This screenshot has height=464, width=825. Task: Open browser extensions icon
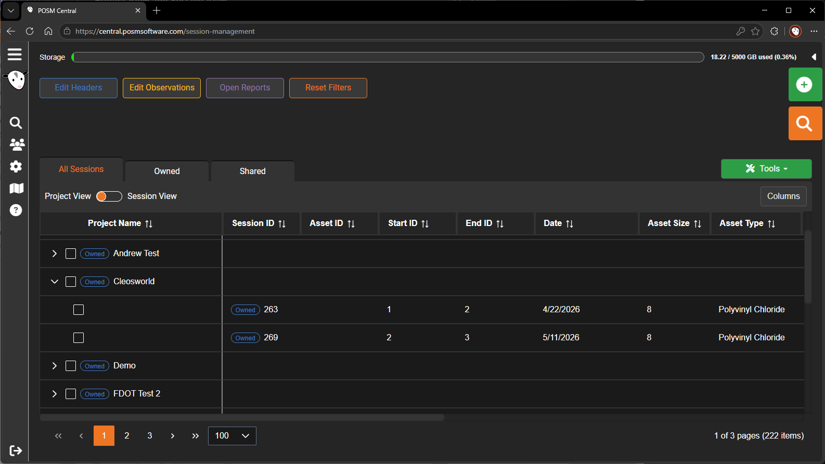click(774, 31)
